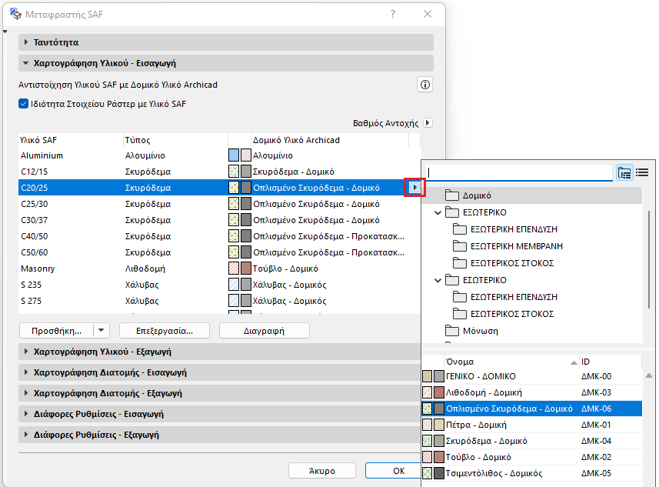Switch popup to folder tree view
The width and height of the screenshot is (659, 487).
click(624, 172)
